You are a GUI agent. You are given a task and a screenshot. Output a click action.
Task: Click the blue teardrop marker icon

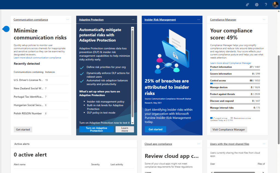click(x=6, y=29)
